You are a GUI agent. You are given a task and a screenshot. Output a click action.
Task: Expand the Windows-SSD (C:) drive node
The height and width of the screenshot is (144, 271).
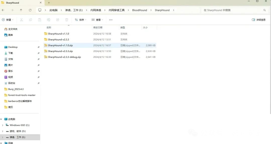3,125
